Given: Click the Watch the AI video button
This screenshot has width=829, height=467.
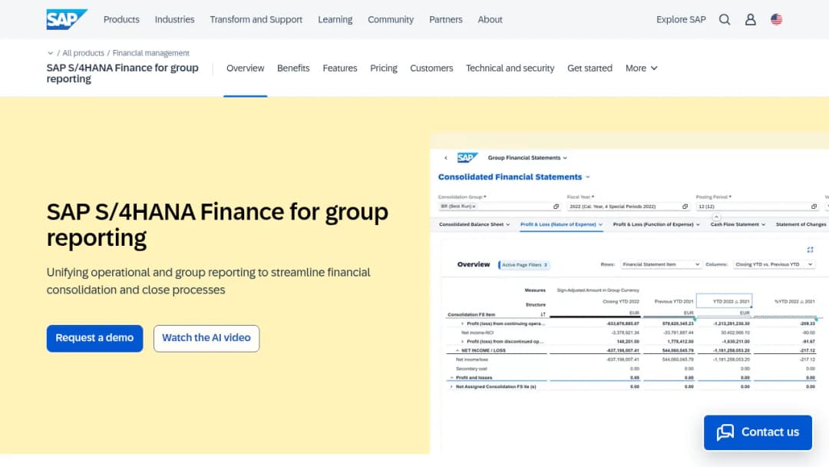Looking at the screenshot, I should [x=206, y=338].
